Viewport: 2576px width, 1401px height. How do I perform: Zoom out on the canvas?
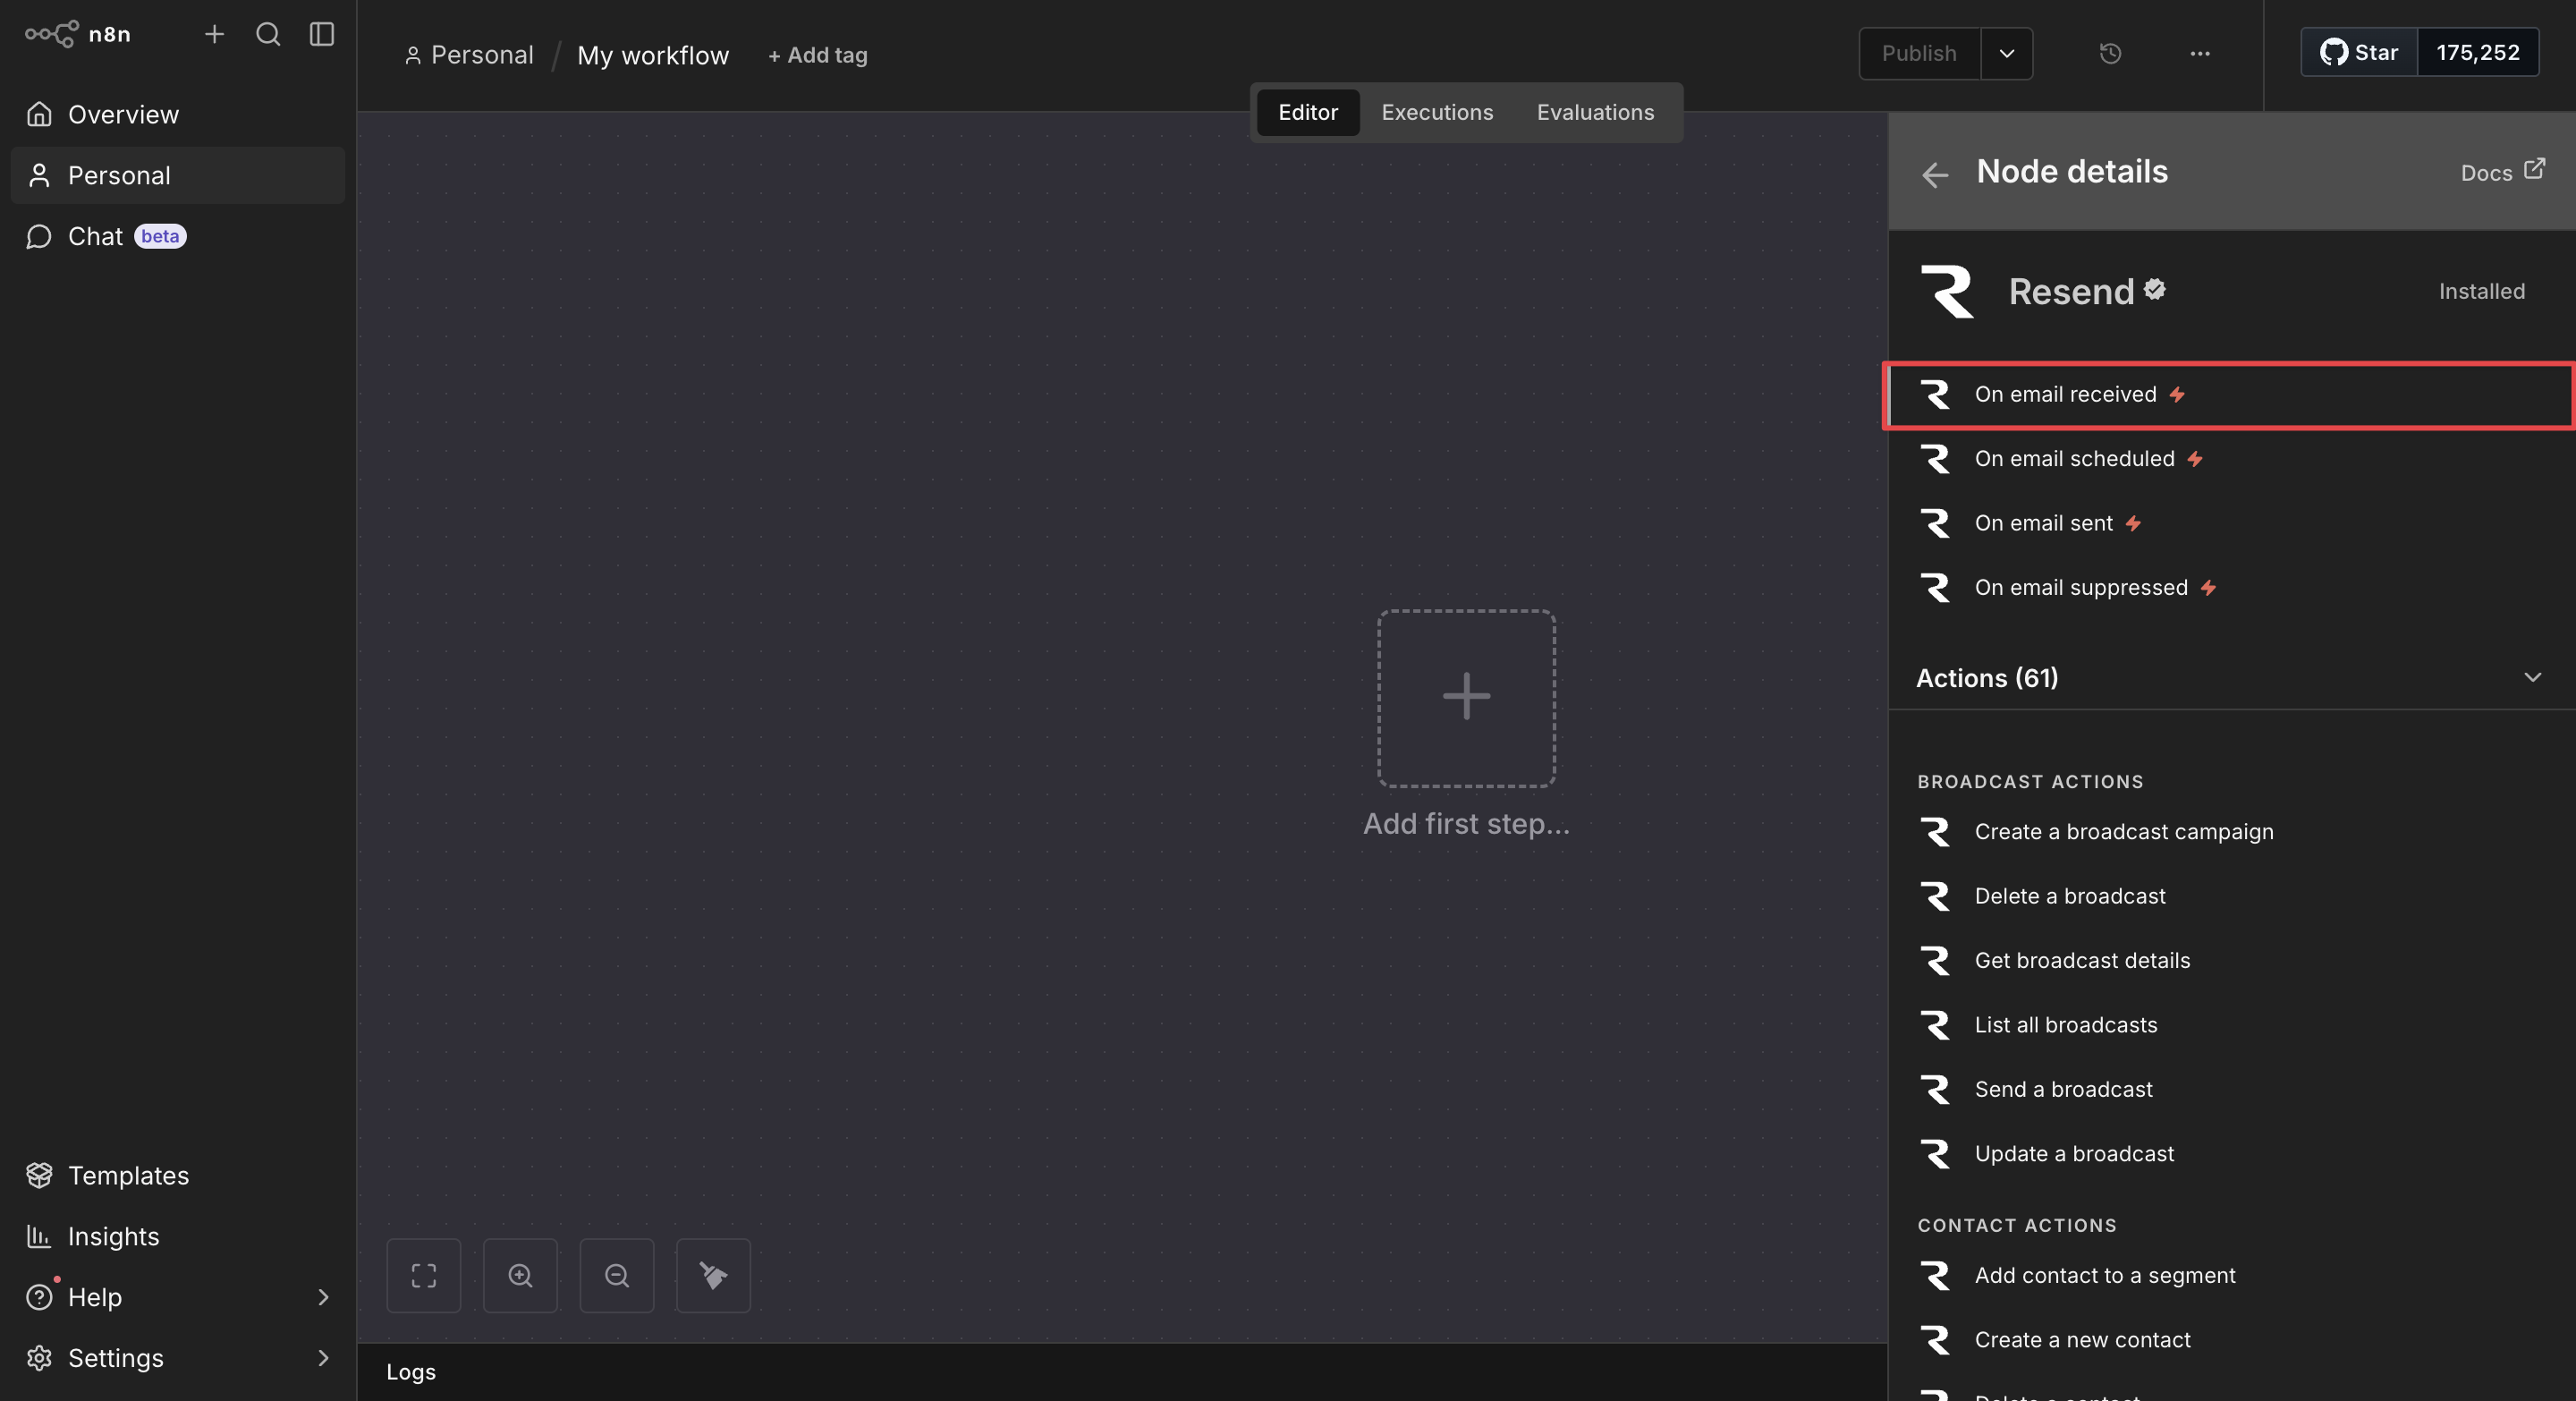[x=617, y=1275]
